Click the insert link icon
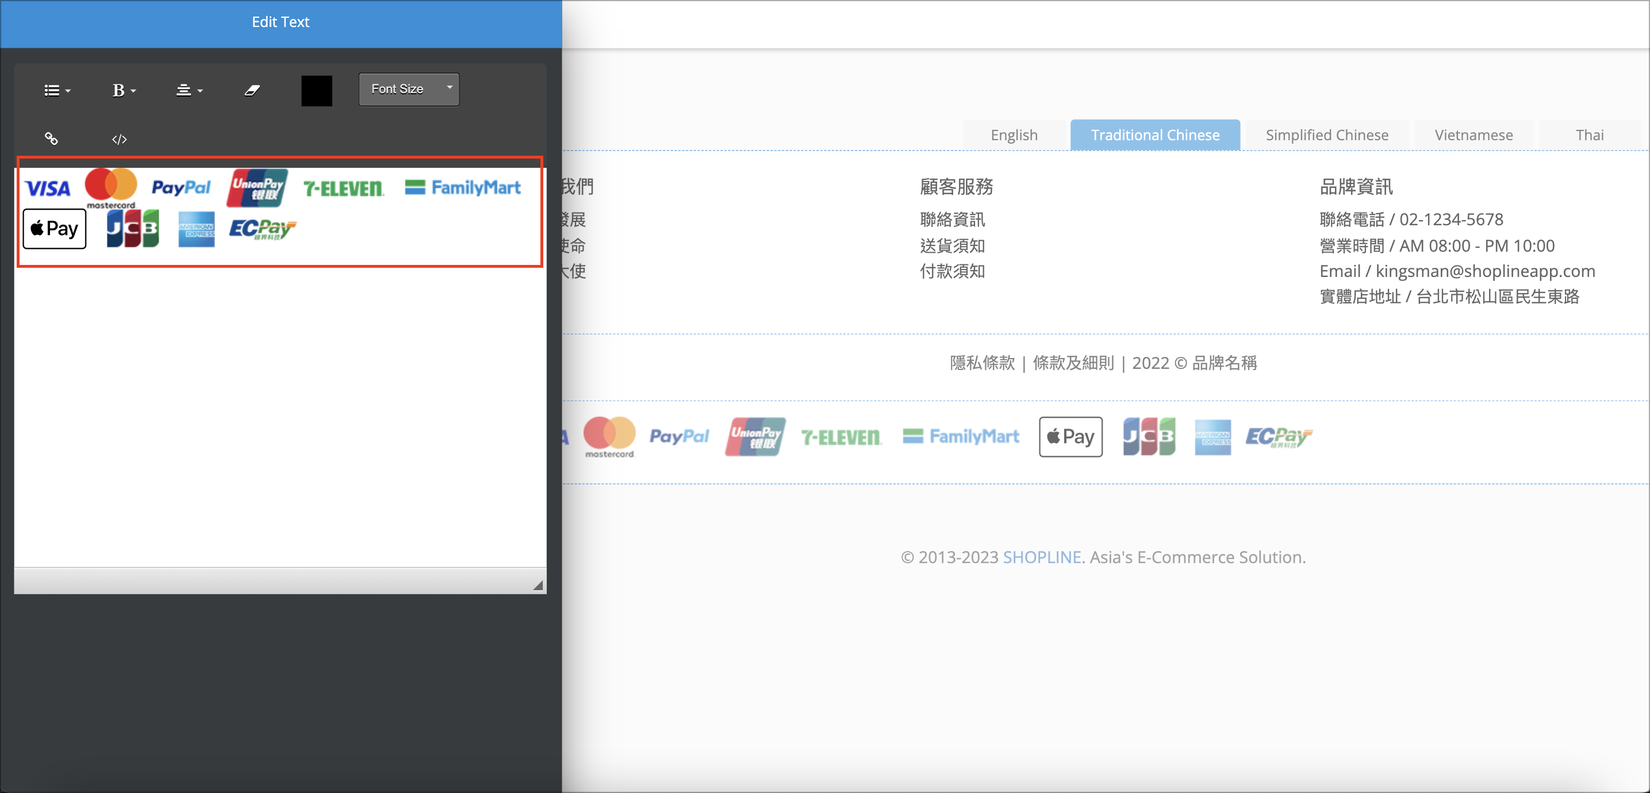Image resolution: width=1650 pixels, height=793 pixels. pyautogui.click(x=51, y=138)
